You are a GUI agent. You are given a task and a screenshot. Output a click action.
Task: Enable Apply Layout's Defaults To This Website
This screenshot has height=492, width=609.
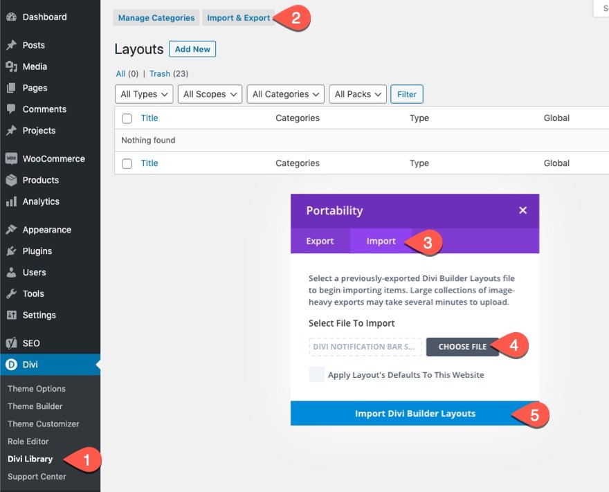(316, 374)
